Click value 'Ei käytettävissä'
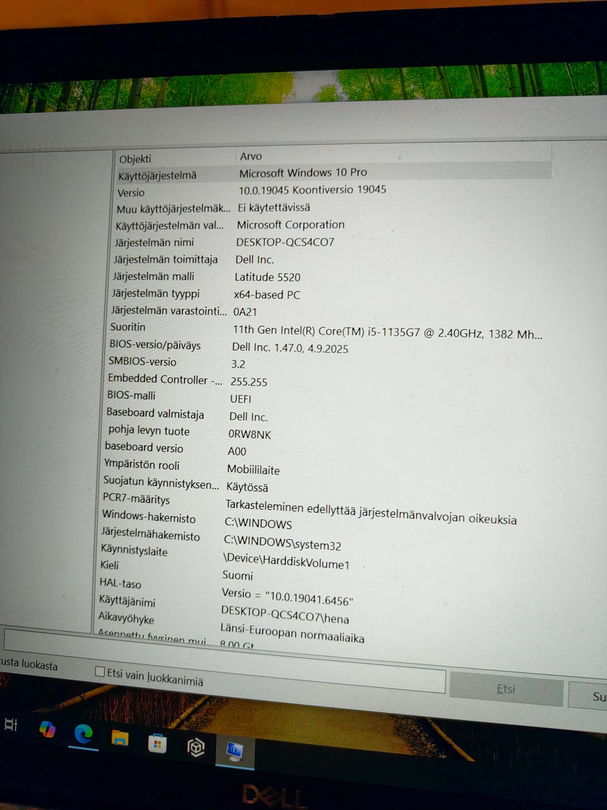607x810 pixels. click(x=274, y=208)
